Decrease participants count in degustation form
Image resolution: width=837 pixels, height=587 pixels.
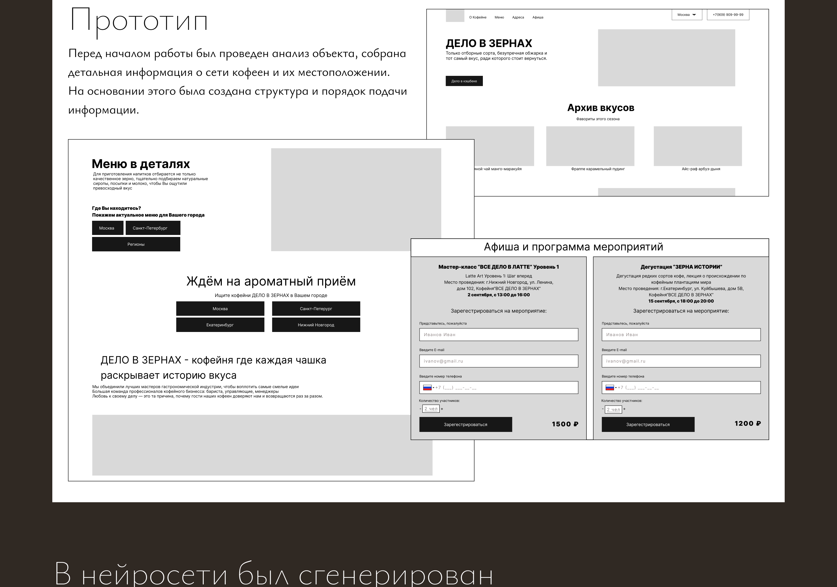pos(603,409)
